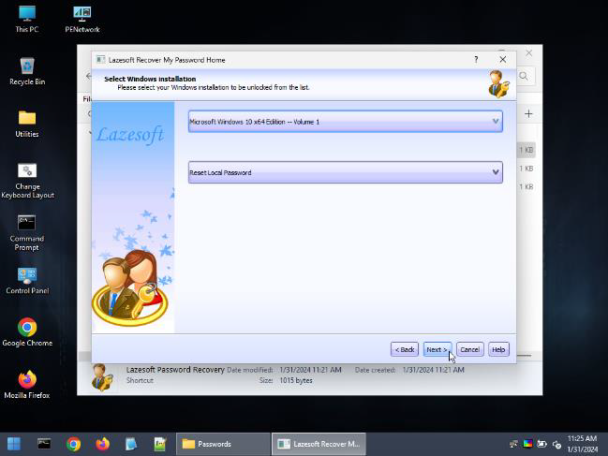Click the network tray icon
The image size is (608, 456).
click(513, 444)
